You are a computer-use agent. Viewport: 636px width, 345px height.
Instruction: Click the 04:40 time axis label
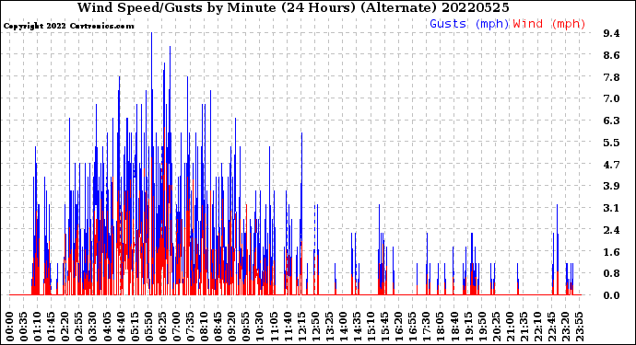[121, 327]
